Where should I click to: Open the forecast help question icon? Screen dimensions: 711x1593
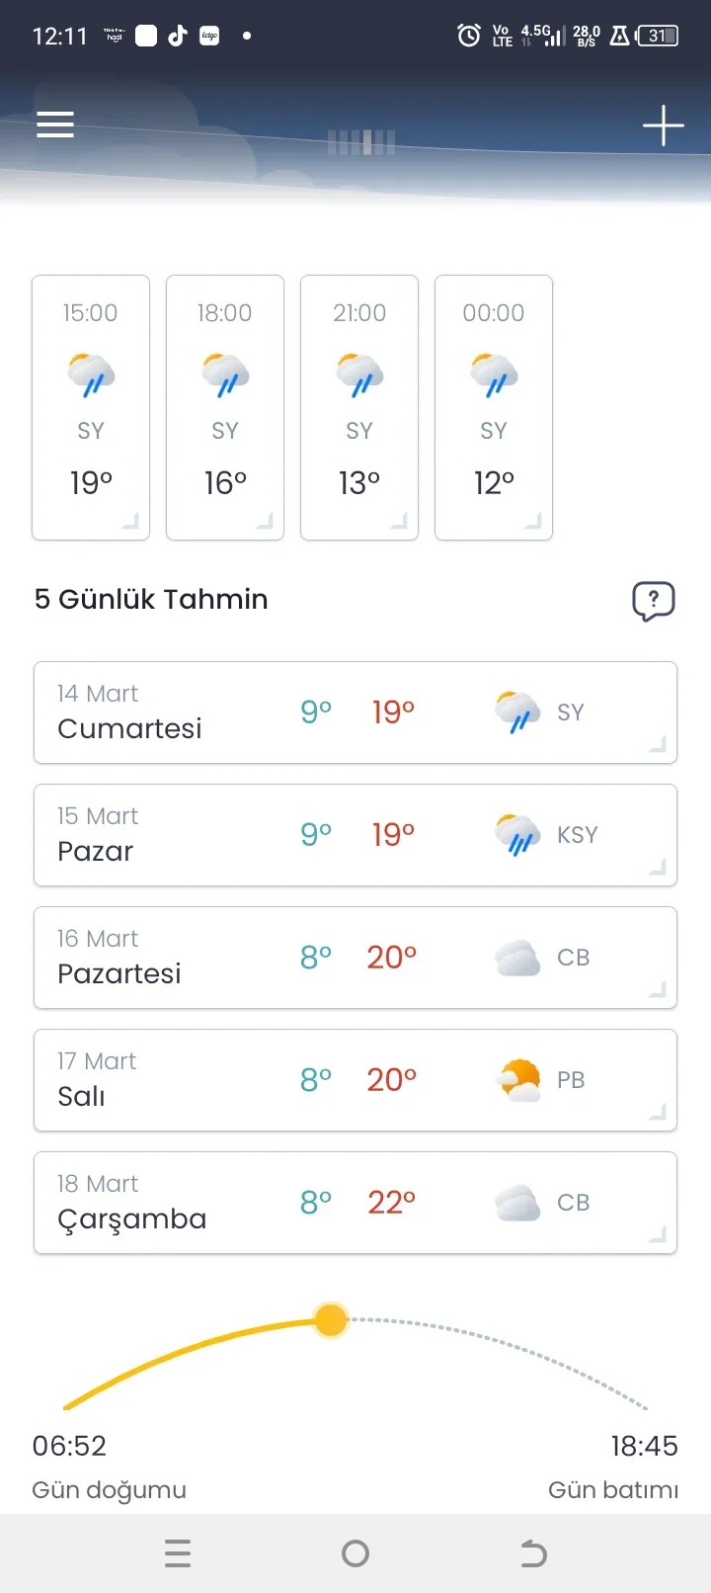pyautogui.click(x=653, y=600)
